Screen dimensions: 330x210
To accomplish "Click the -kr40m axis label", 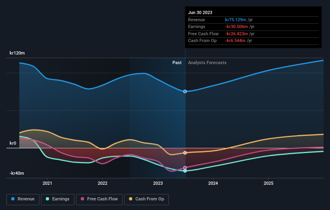I will point(16,173).
